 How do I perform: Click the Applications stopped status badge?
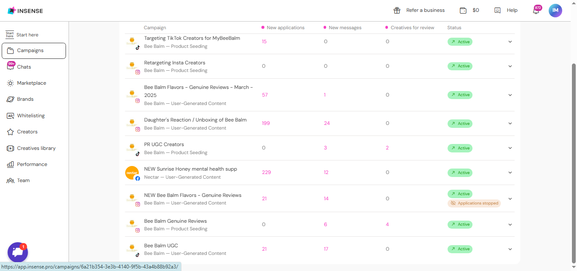474,203
